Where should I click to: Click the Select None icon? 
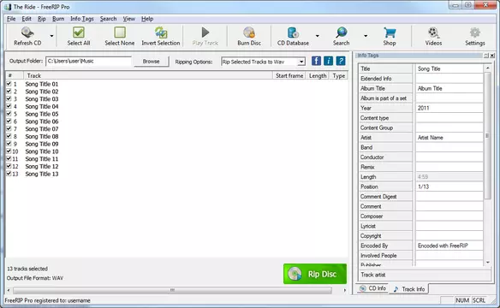pos(120,33)
